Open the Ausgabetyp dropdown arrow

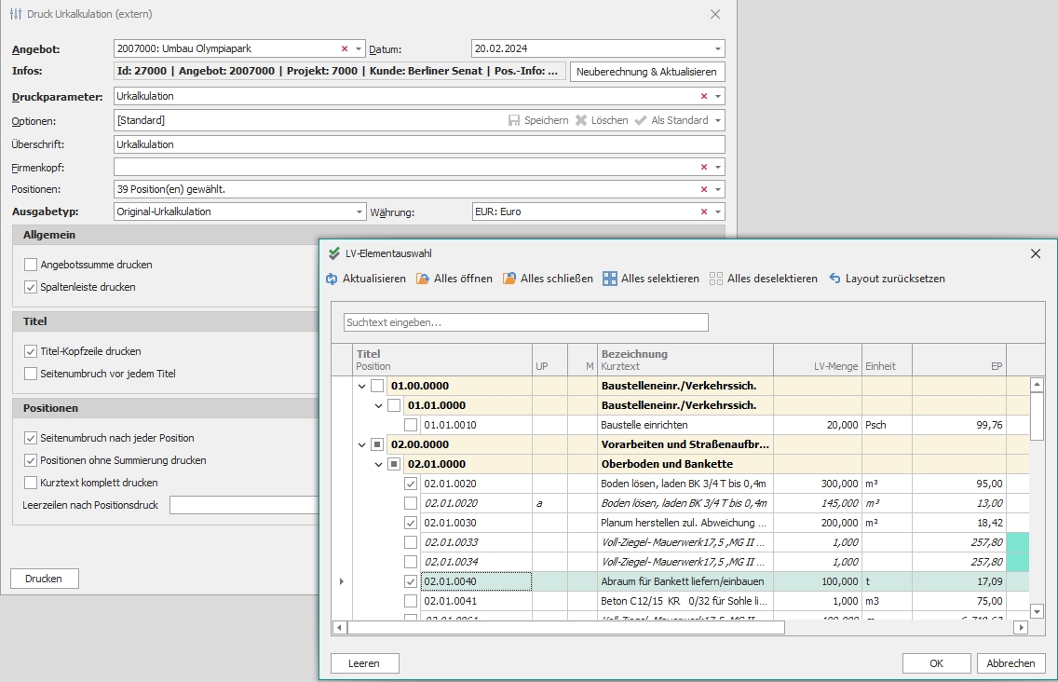click(x=359, y=211)
